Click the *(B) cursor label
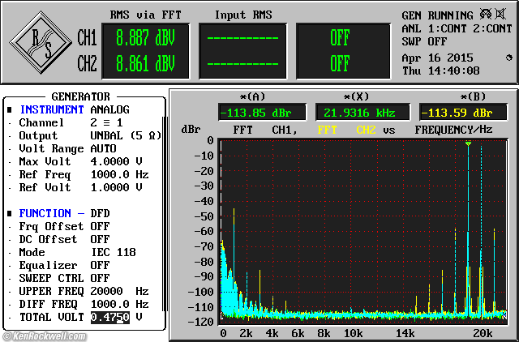The width and height of the screenshot is (519, 342). tap(473, 96)
